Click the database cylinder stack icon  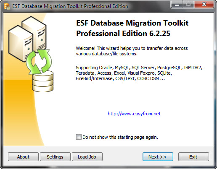coord(42,81)
